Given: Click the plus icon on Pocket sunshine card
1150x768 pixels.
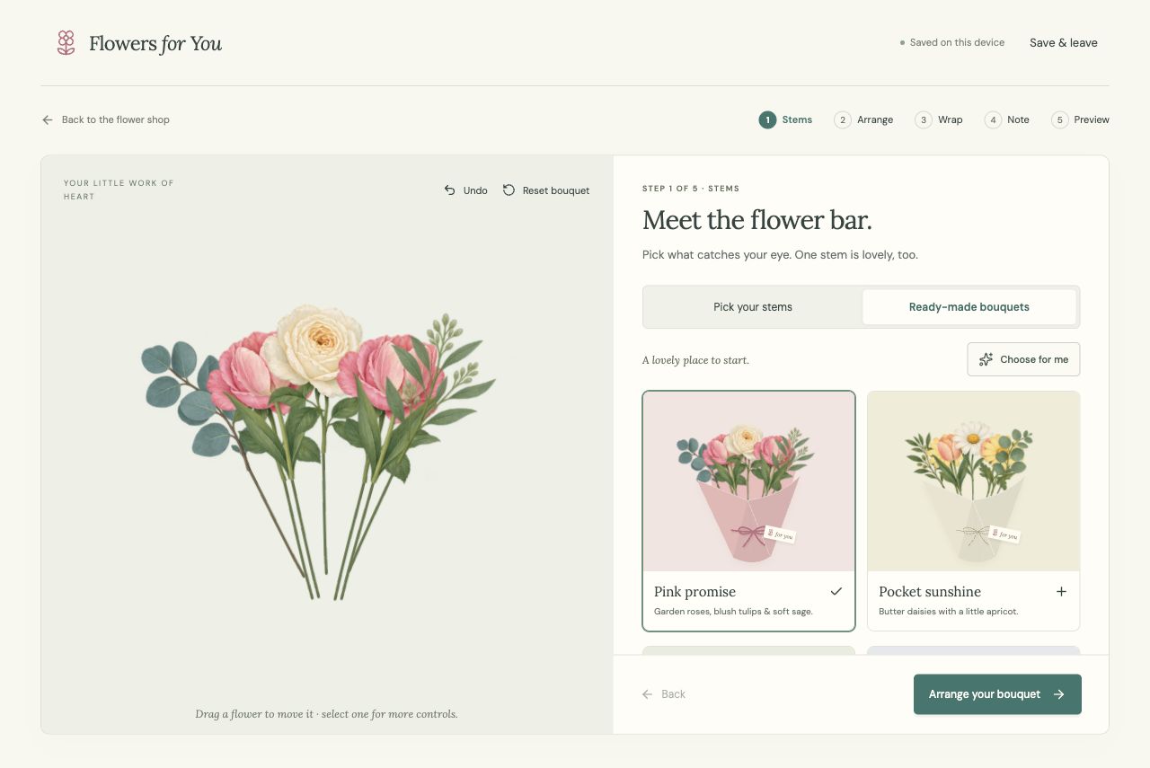Looking at the screenshot, I should tap(1061, 591).
